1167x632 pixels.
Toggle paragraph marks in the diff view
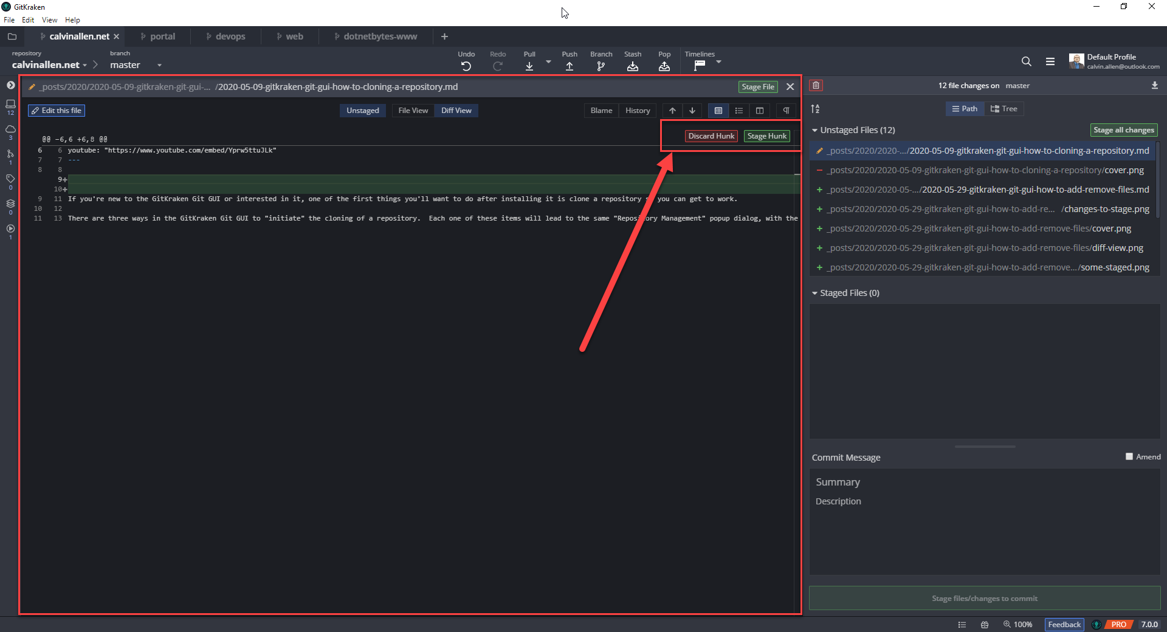(786, 111)
